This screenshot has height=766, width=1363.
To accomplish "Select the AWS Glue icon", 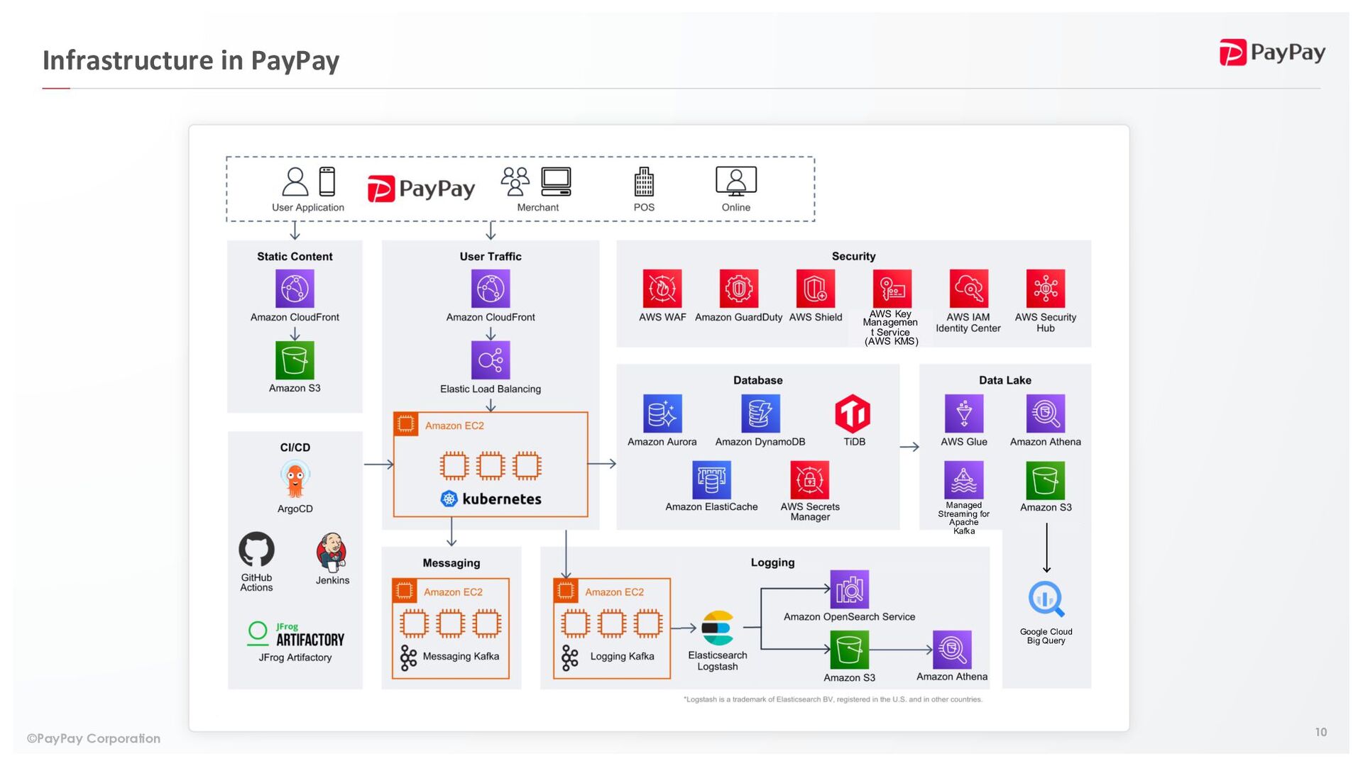I will click(x=963, y=413).
